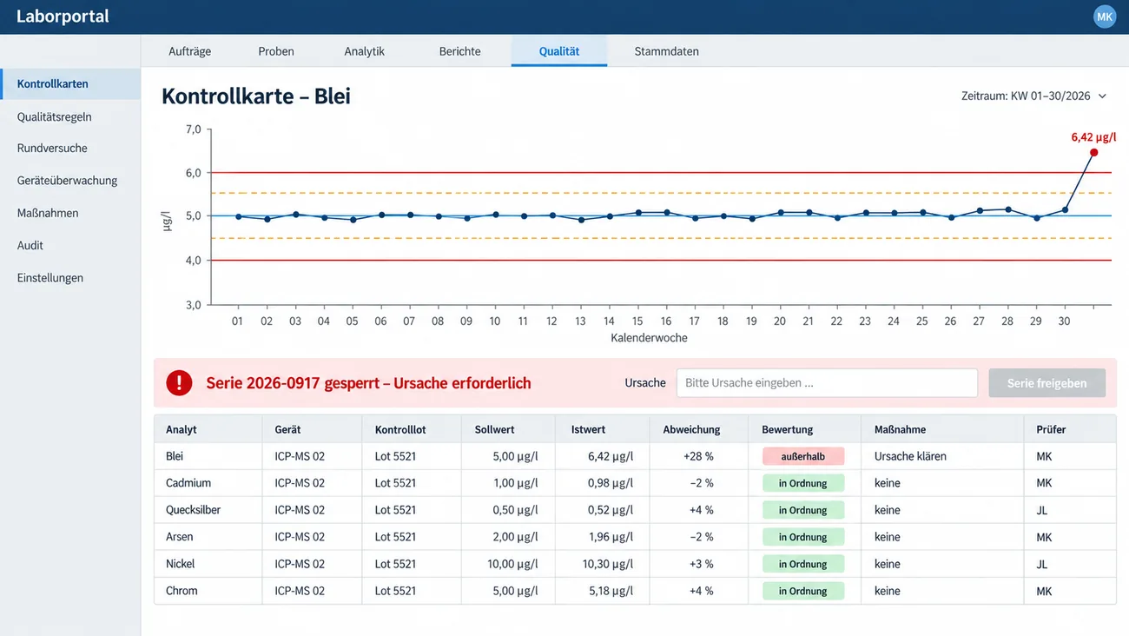Click the Istwert 0,98 µg/l cell
Viewport: 1129px width, 636px height.
[x=603, y=483]
